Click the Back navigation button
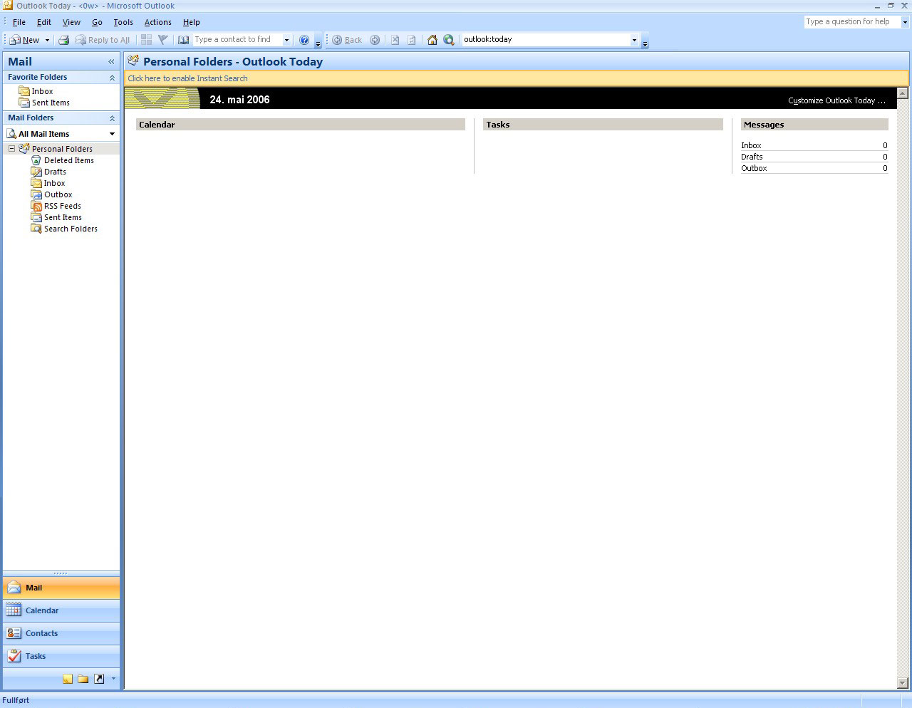This screenshot has height=708, width=912. [348, 40]
